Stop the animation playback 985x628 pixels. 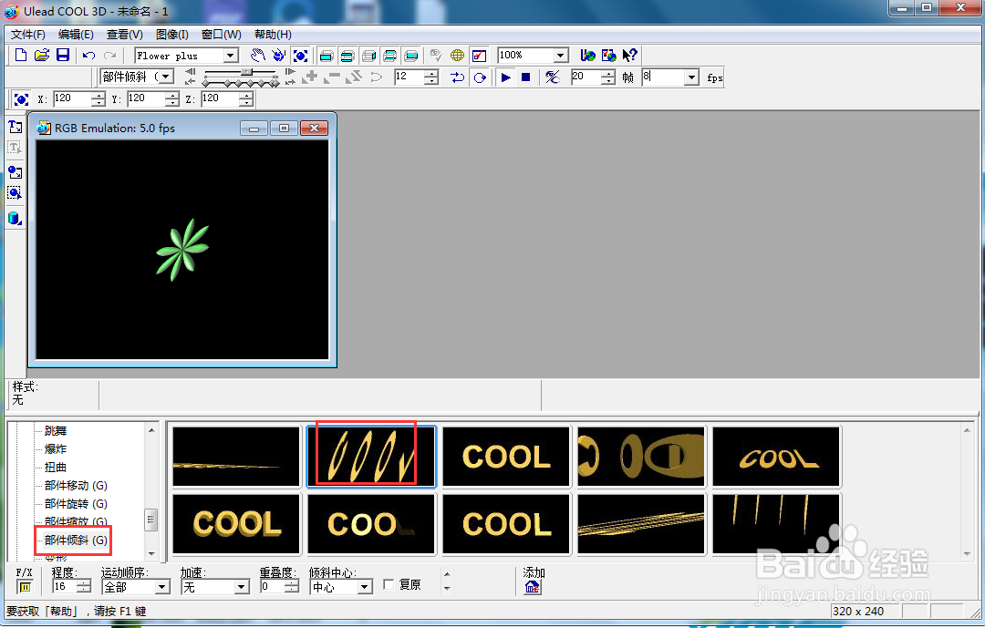526,77
